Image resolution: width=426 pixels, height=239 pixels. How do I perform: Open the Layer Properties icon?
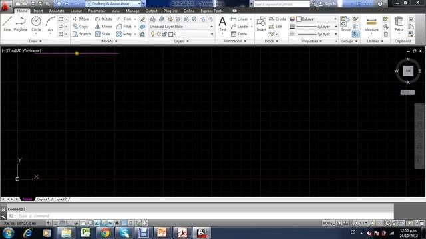pyautogui.click(x=153, y=19)
